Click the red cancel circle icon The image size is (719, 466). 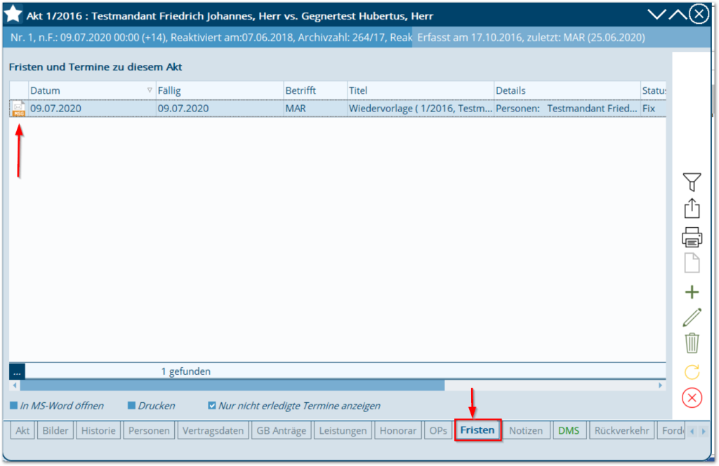point(692,398)
